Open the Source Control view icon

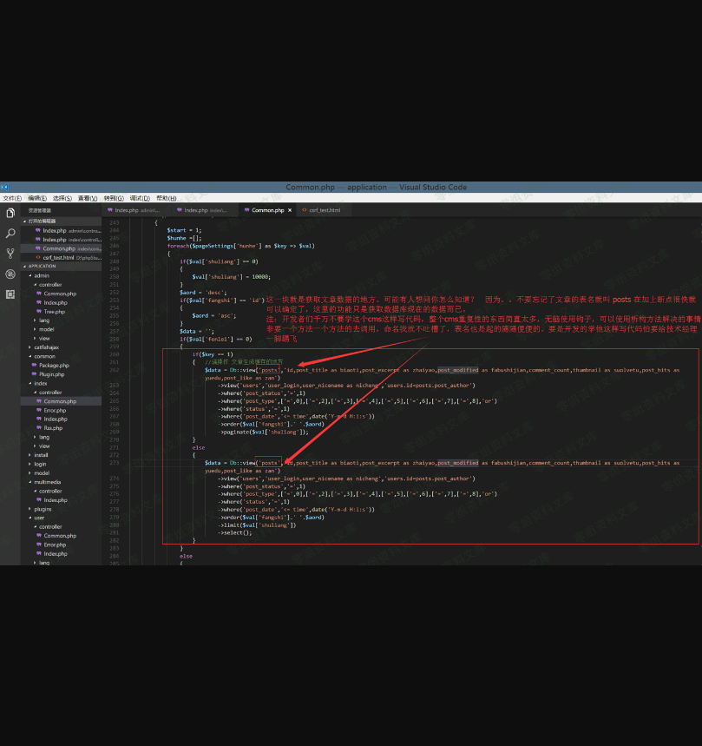[10, 254]
